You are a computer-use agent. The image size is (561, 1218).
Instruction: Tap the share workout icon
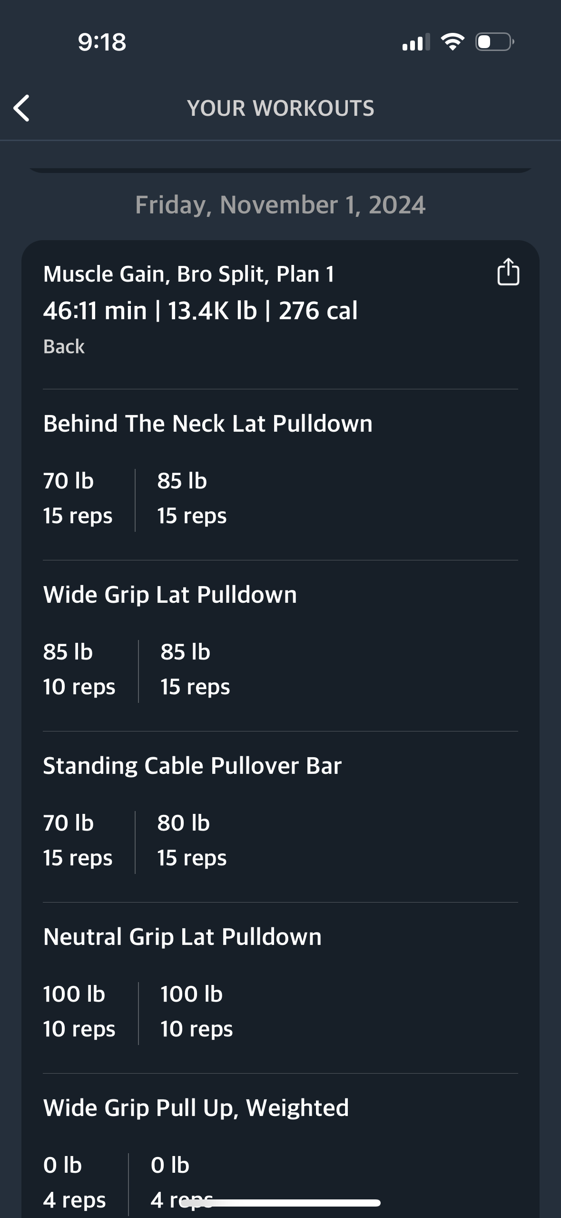pos(508,272)
